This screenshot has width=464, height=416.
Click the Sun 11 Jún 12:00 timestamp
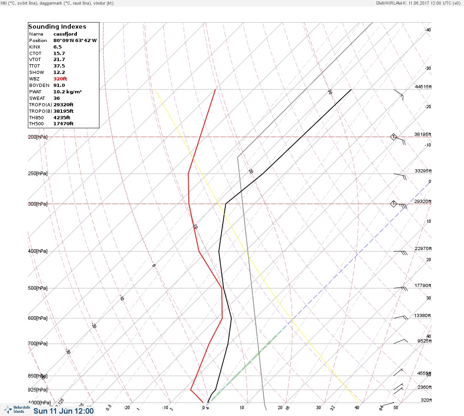[x=63, y=411]
